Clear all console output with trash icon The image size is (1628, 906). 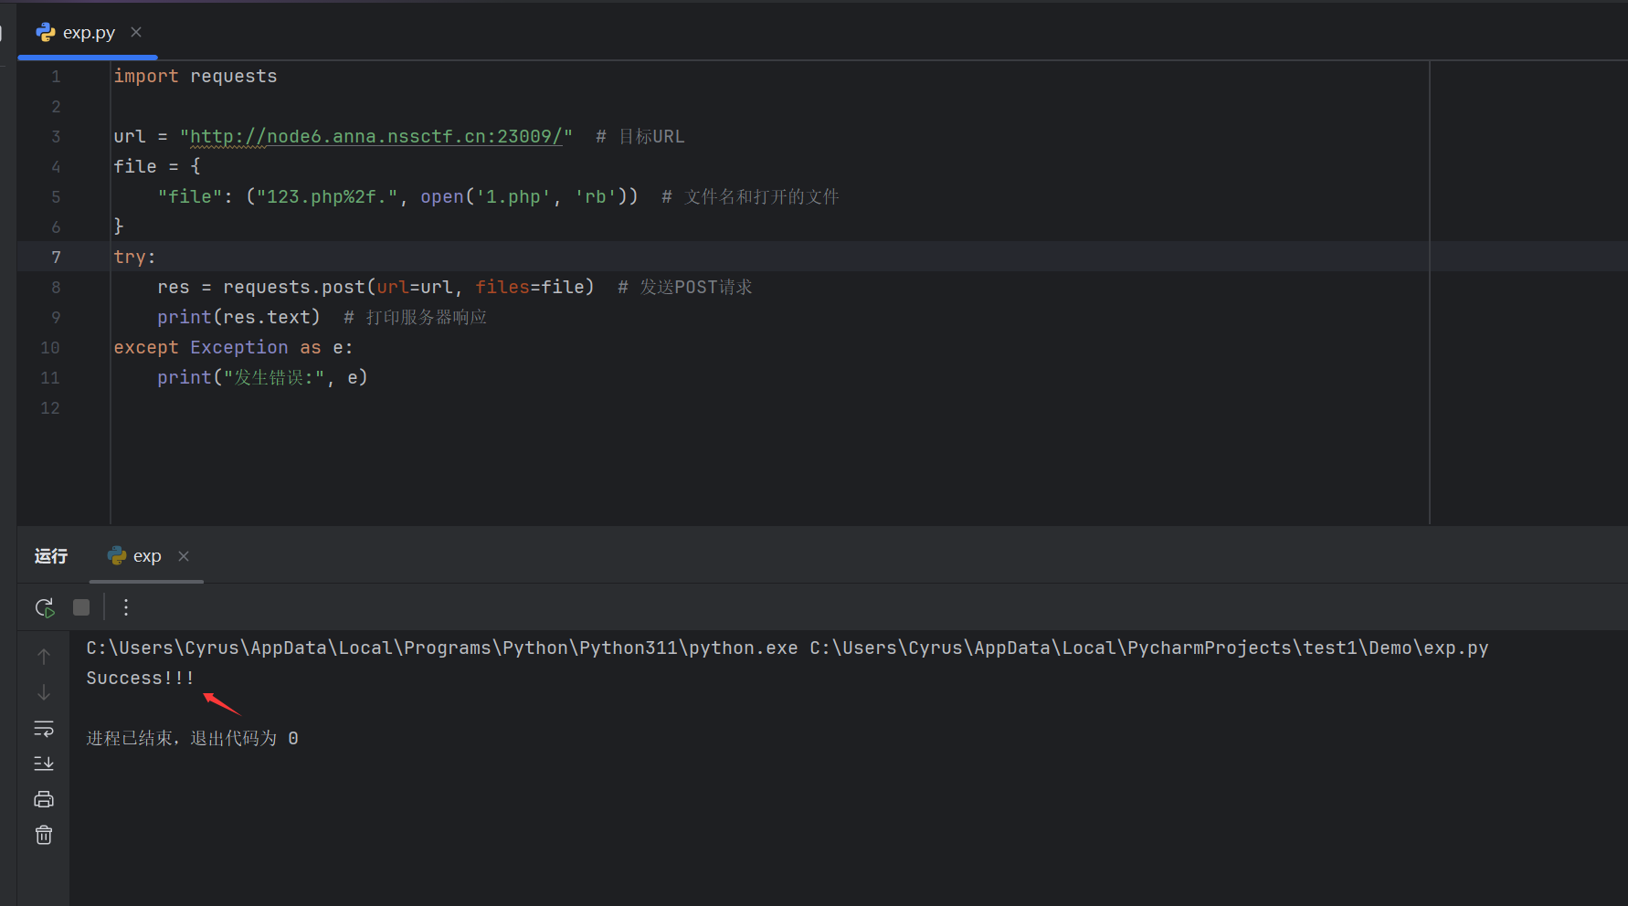point(44,835)
